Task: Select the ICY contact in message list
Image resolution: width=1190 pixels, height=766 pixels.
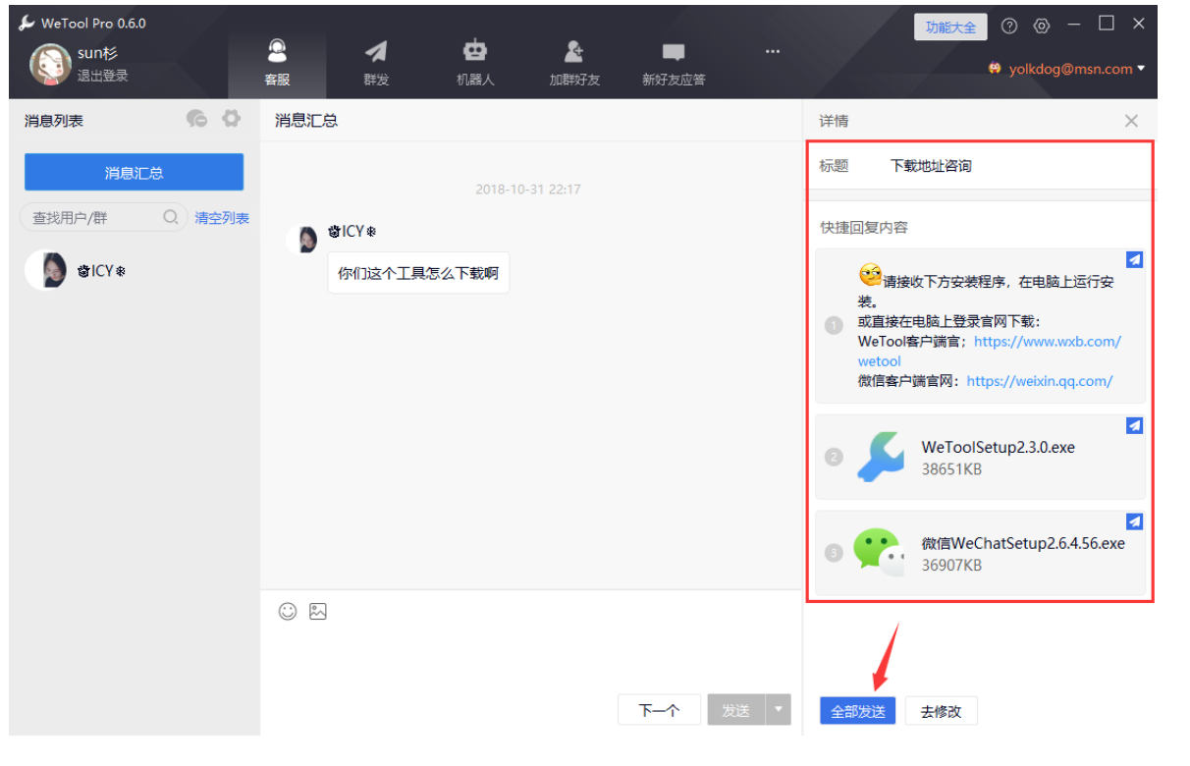Action: [134, 270]
